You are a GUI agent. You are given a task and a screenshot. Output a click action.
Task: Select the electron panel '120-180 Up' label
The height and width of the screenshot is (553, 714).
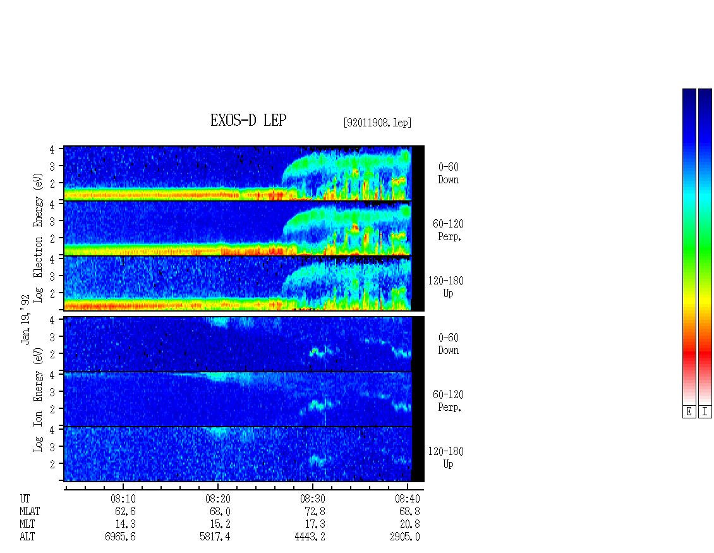pos(446,286)
